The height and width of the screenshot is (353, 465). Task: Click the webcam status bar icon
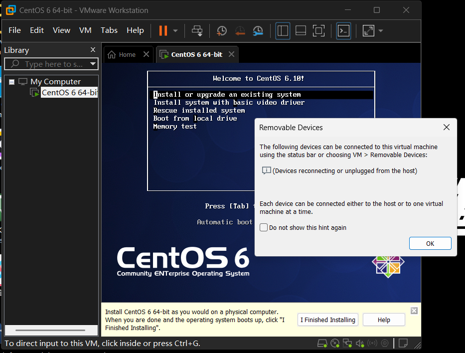click(385, 344)
